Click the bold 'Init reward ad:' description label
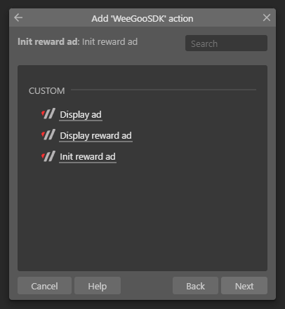The width and height of the screenshot is (285, 309). pos(48,41)
